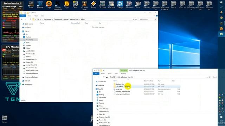This screenshot has width=225, height=126.
Task: Open the quick access toolbar dropdown in Mods window
Action: click(30, 13)
